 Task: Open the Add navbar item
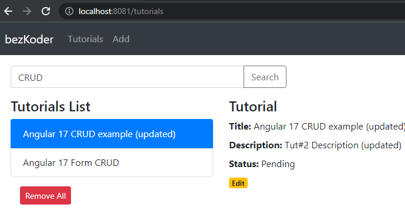click(121, 39)
